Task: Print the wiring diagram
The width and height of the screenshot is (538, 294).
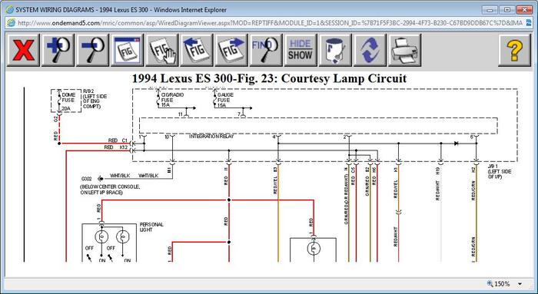Action: pyautogui.click(x=404, y=50)
